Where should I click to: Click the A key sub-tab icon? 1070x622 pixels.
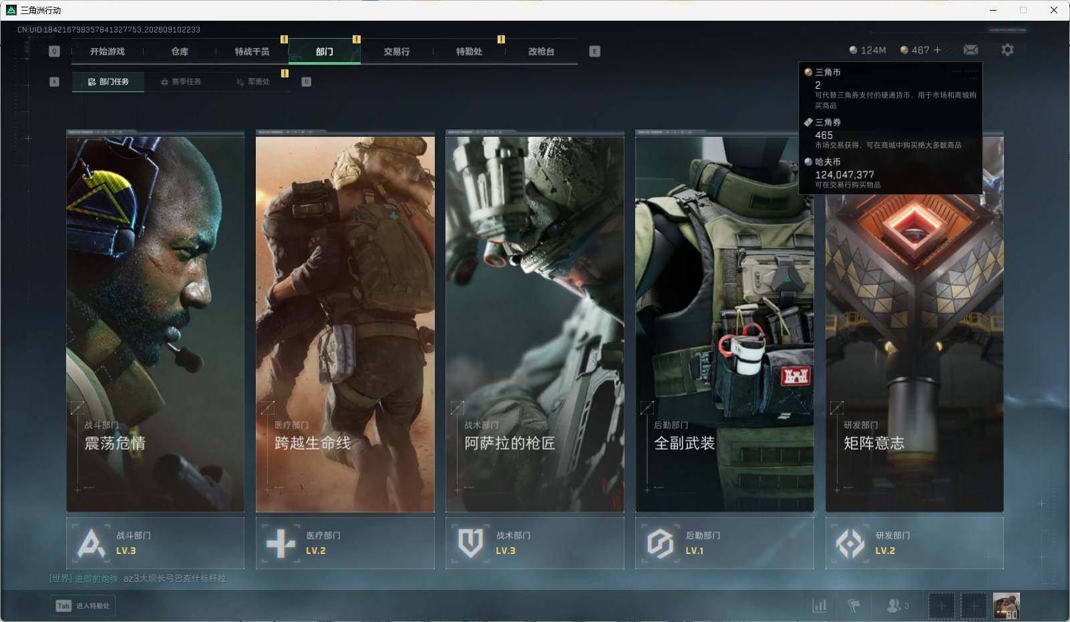[54, 81]
